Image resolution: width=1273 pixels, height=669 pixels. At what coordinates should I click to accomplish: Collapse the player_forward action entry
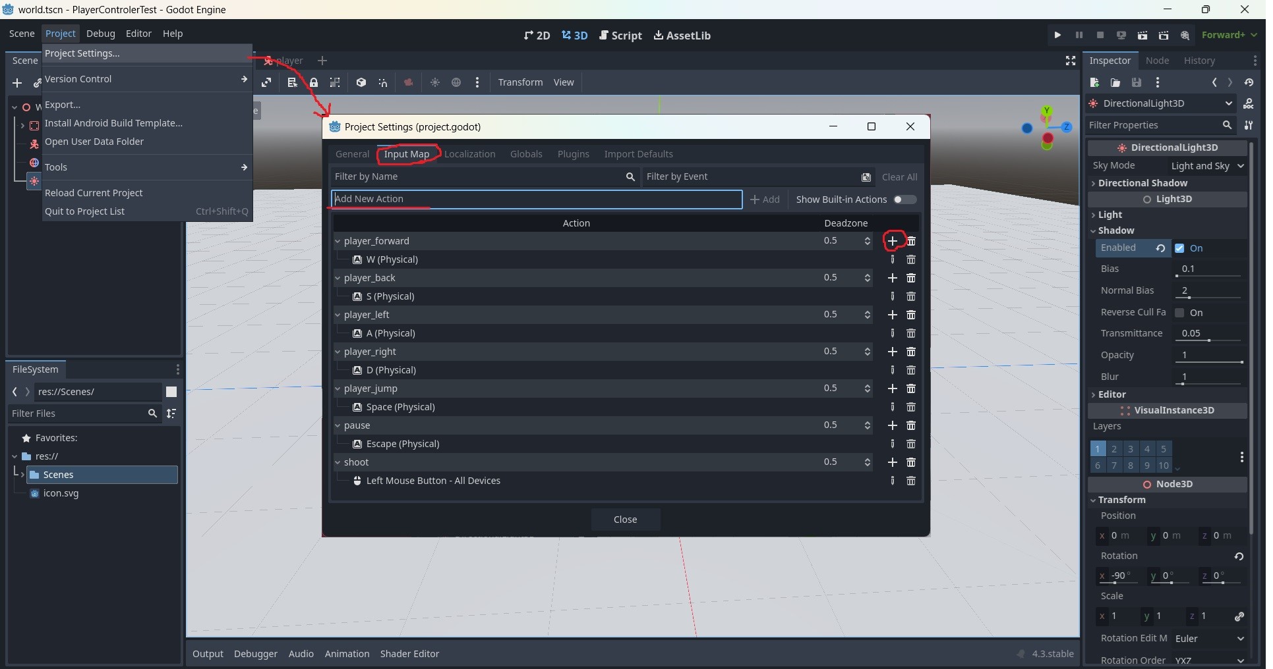(338, 241)
